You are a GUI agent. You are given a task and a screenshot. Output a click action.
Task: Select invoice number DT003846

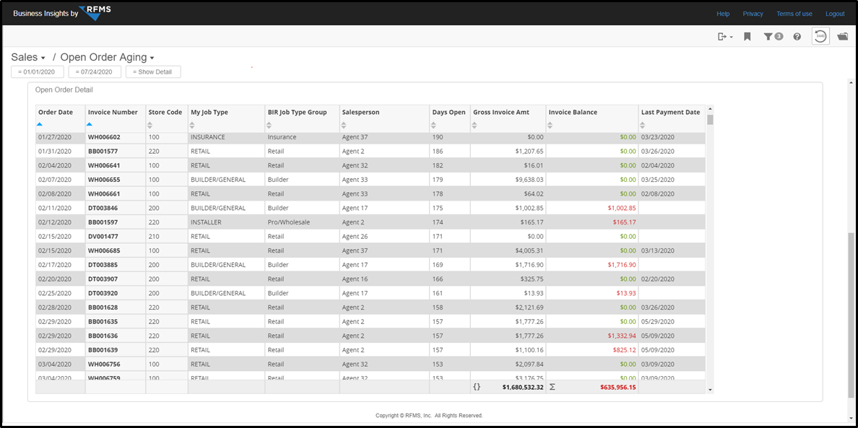pyautogui.click(x=103, y=209)
